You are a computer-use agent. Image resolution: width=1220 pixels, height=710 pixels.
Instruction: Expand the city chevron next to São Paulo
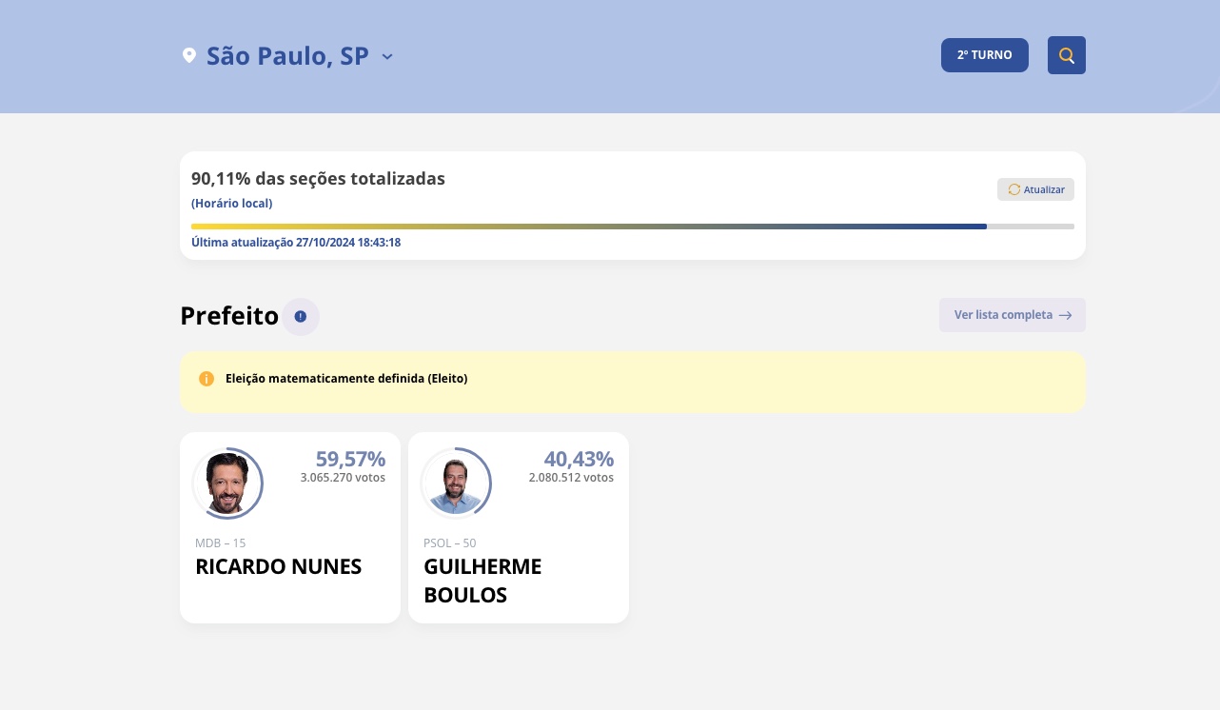[x=387, y=57]
